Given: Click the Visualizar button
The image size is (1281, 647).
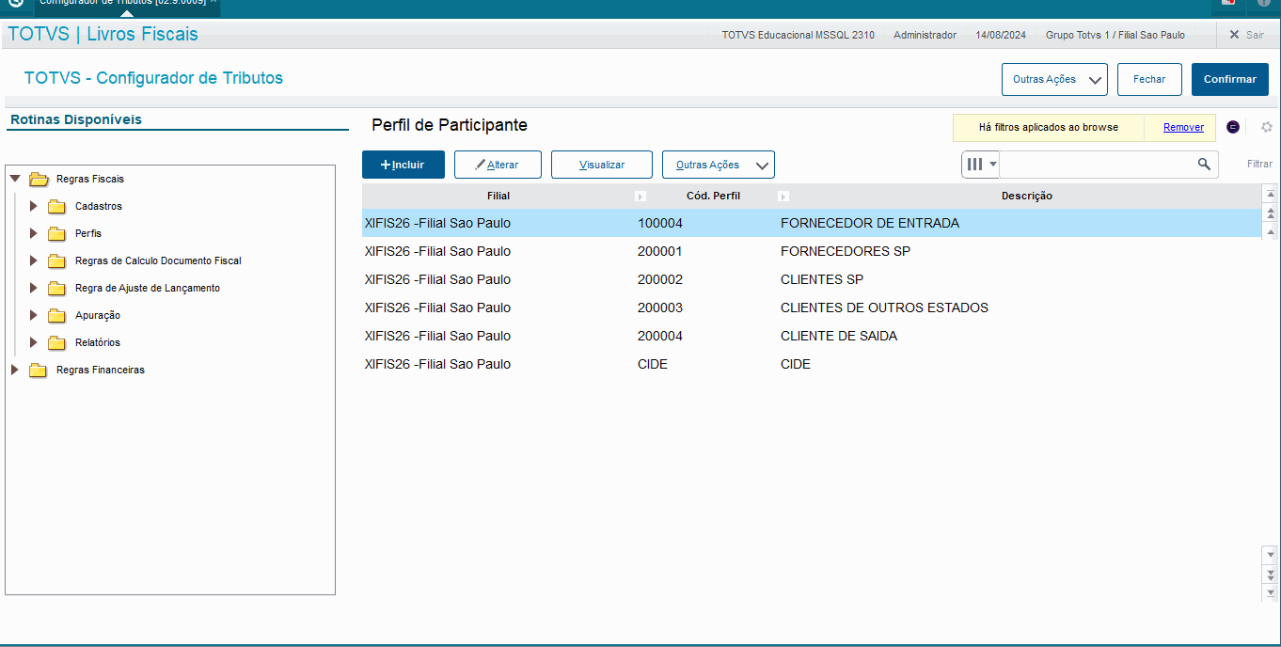Looking at the screenshot, I should tap(602, 165).
